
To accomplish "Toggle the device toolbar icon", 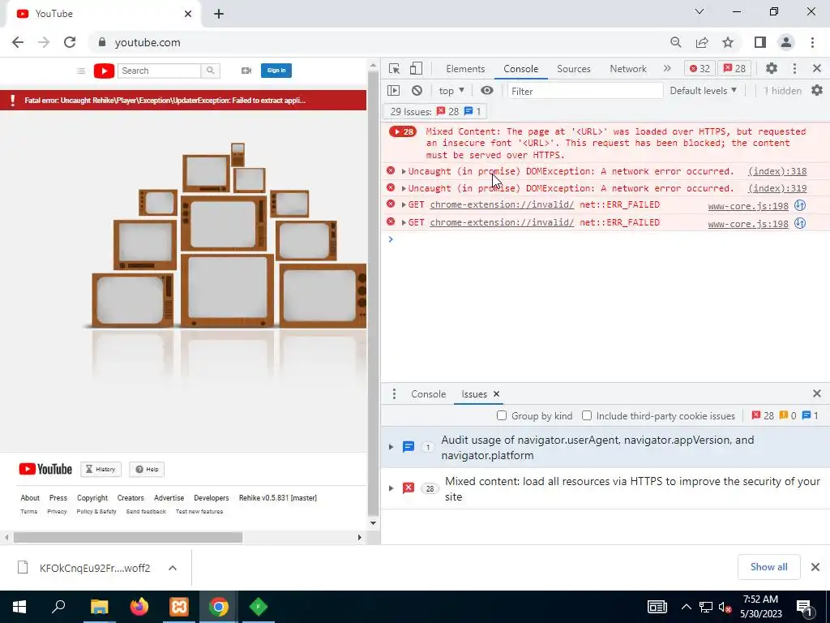I will click(416, 68).
